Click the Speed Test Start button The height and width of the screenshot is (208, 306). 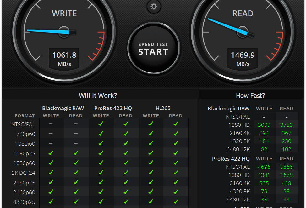pyautogui.click(x=154, y=49)
